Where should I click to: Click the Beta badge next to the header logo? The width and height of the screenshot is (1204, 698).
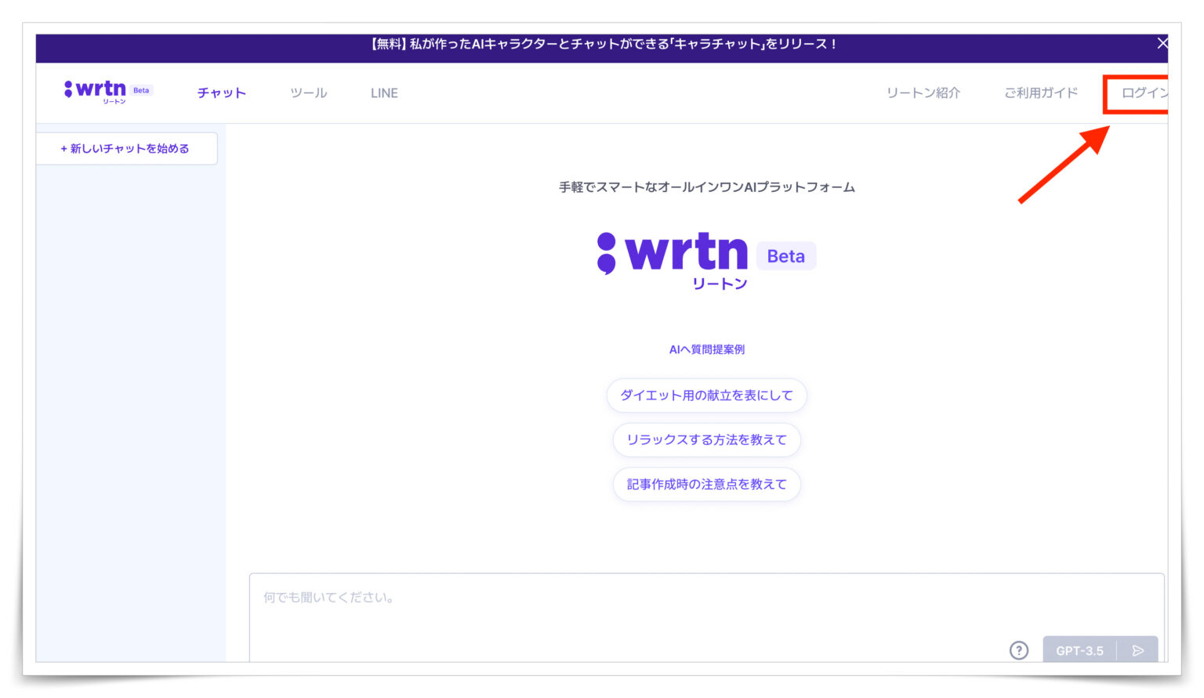point(141,89)
